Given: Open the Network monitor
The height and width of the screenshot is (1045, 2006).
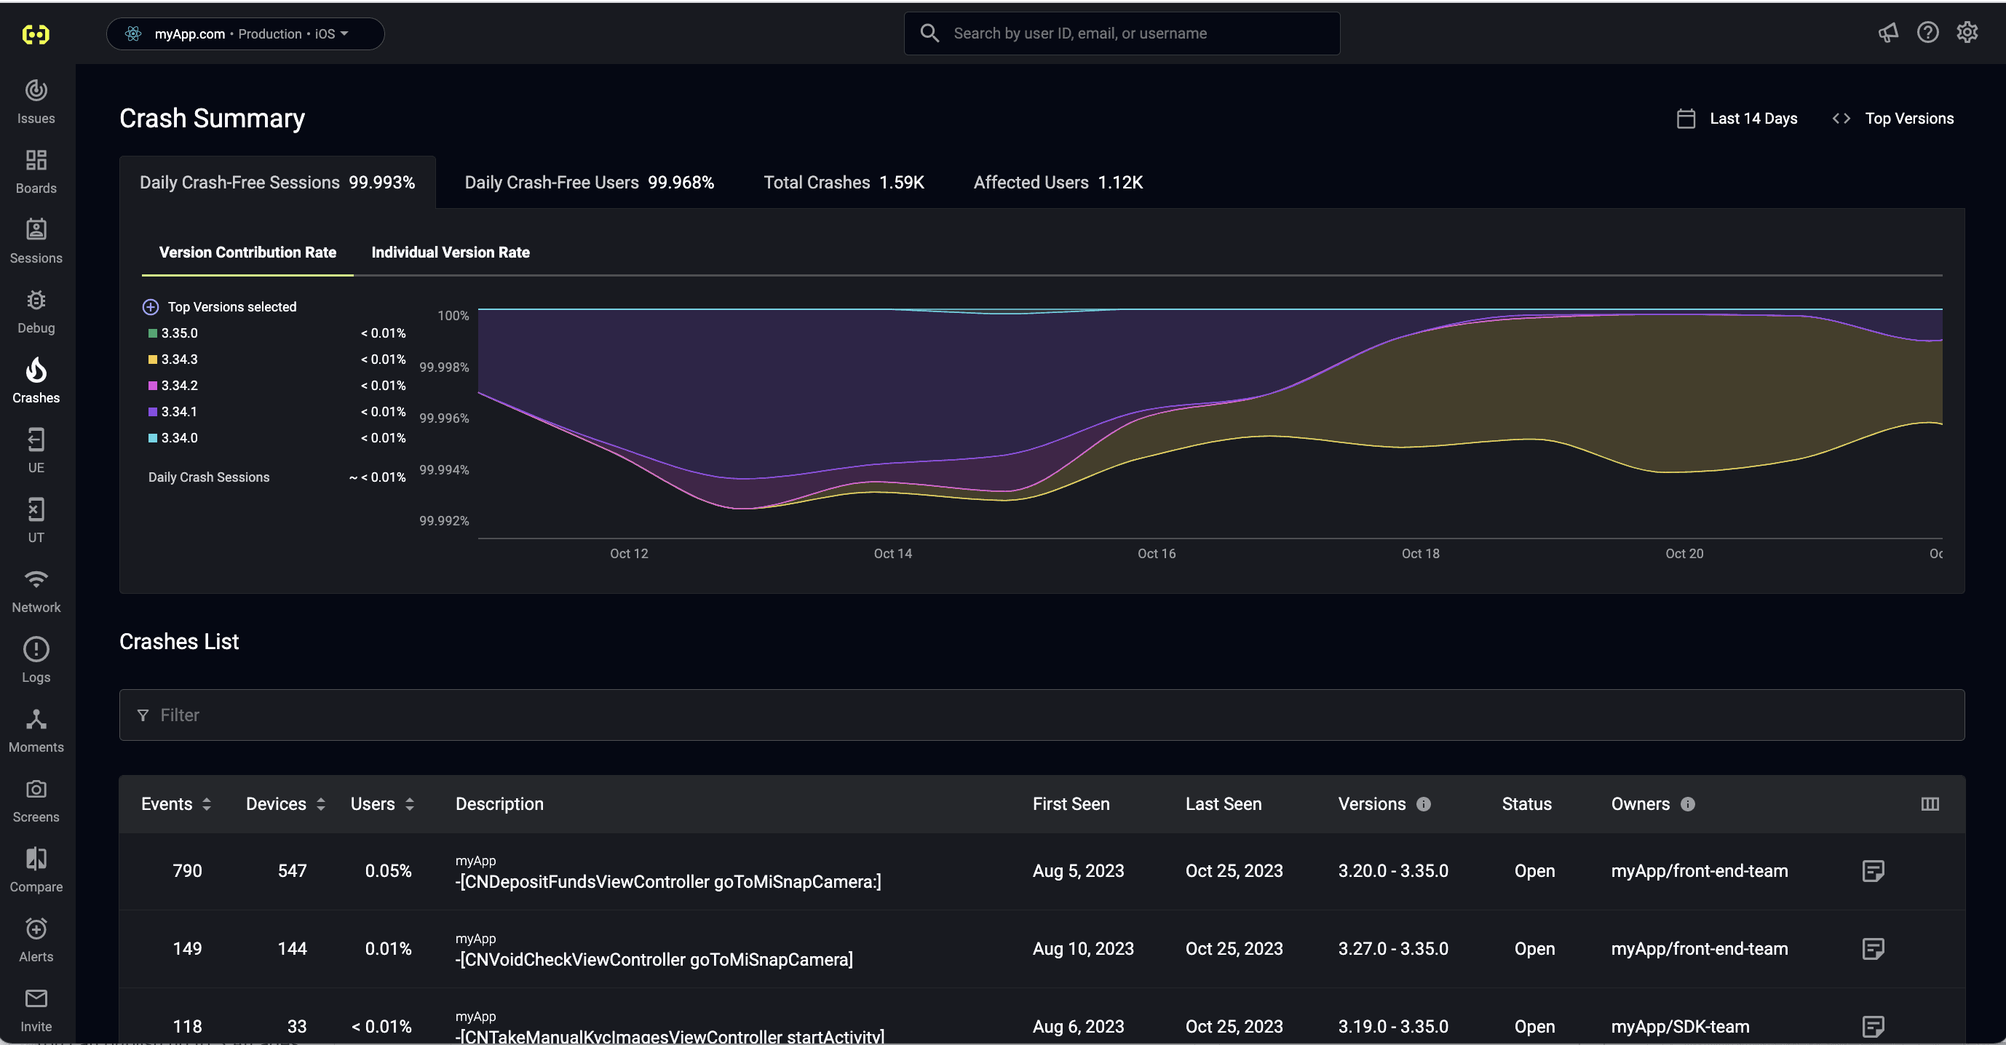Looking at the screenshot, I should pos(36,590).
